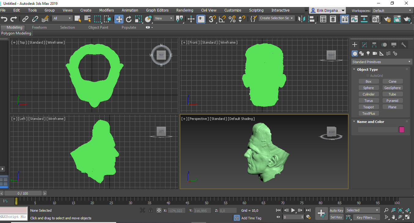Collapse the Object Type rollout

[367, 70]
